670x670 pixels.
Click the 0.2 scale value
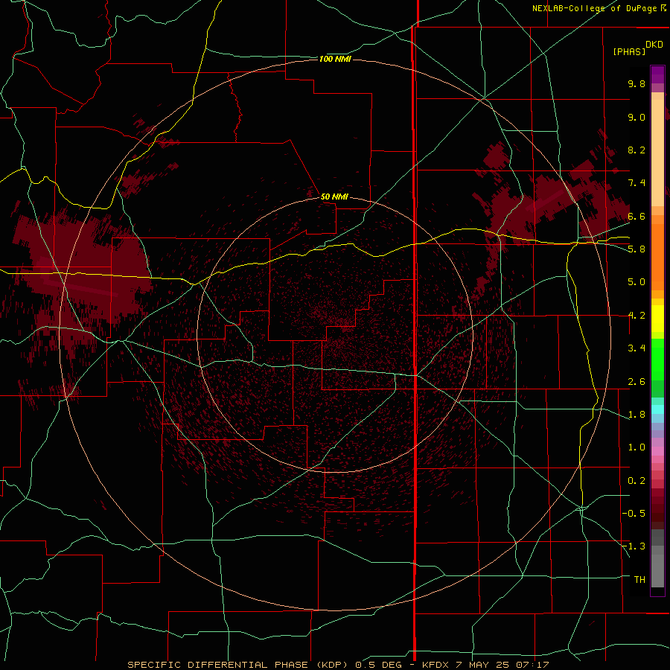[636, 481]
